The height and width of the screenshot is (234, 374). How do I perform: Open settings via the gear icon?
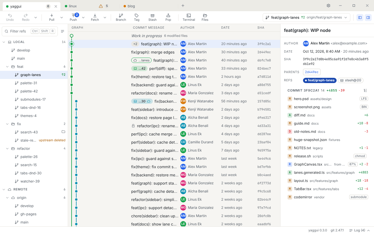click(328, 6)
